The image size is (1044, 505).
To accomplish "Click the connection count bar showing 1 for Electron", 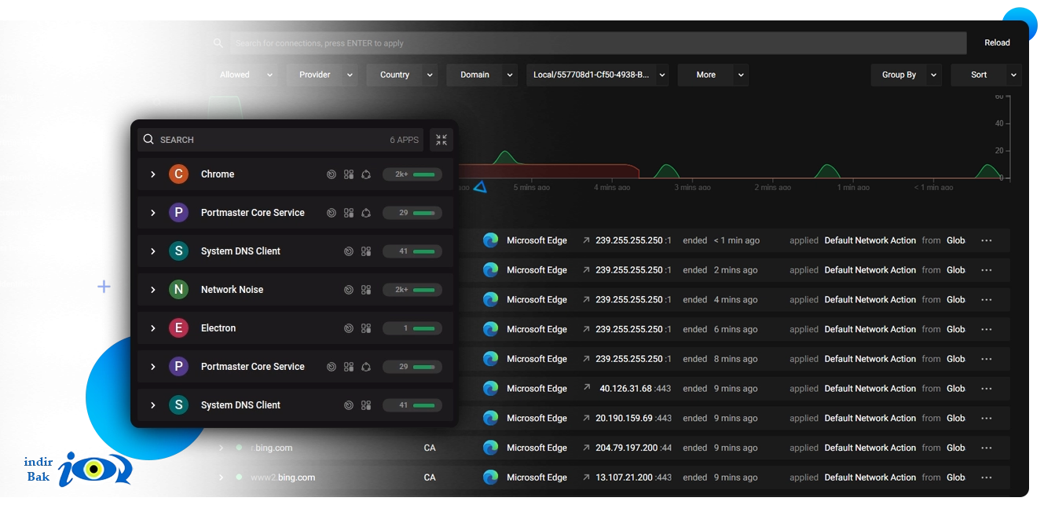I will click(x=412, y=328).
